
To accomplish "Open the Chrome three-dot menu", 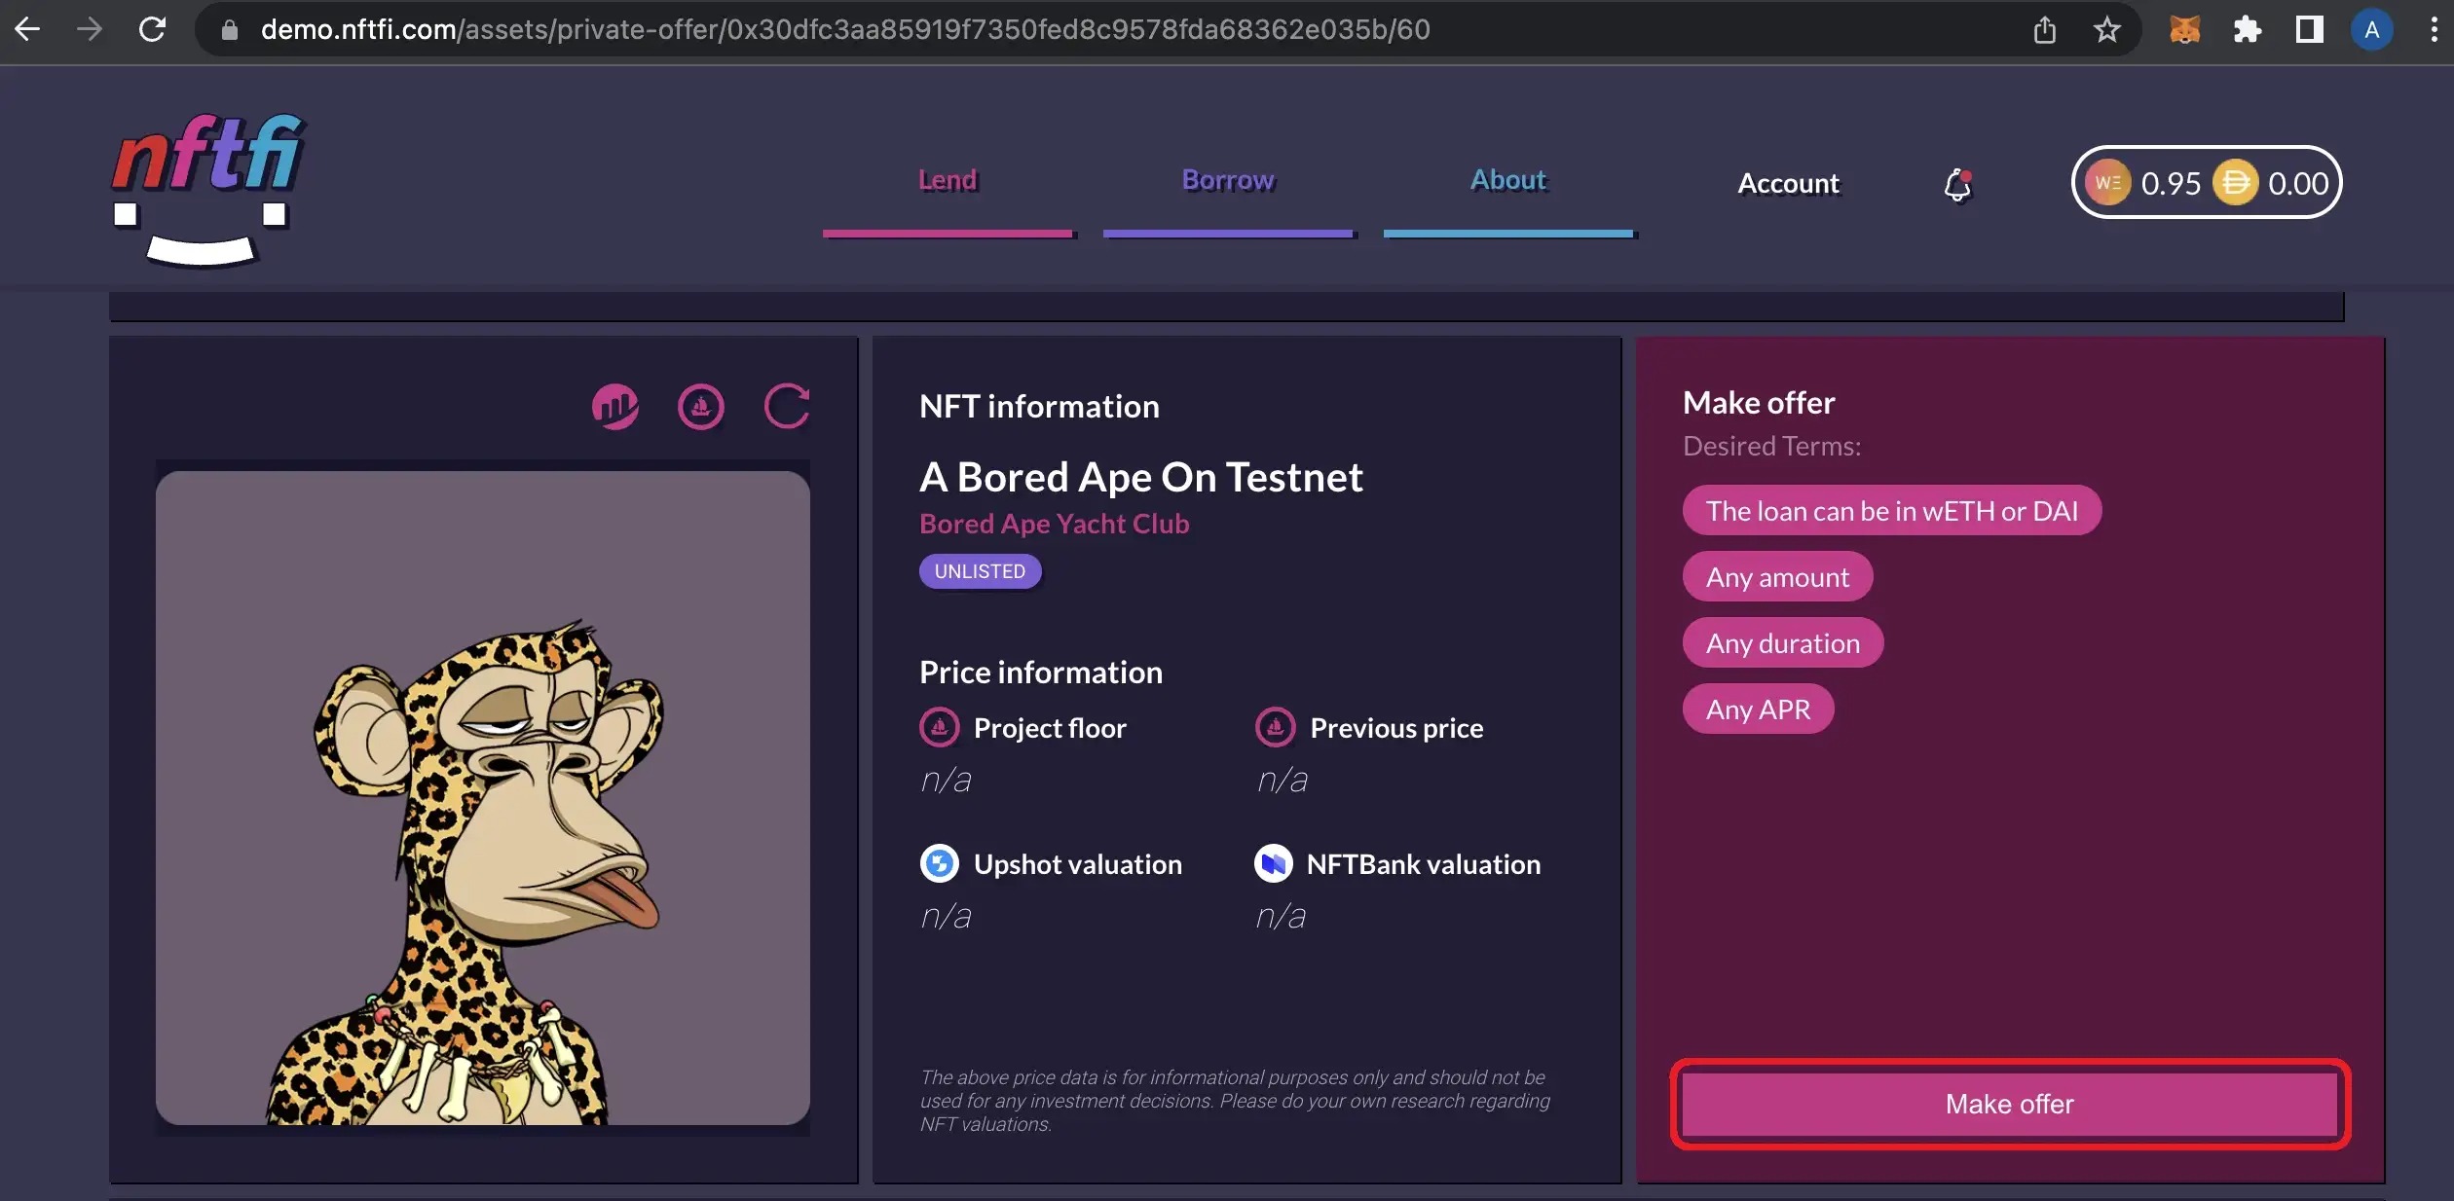I will coord(2434,30).
